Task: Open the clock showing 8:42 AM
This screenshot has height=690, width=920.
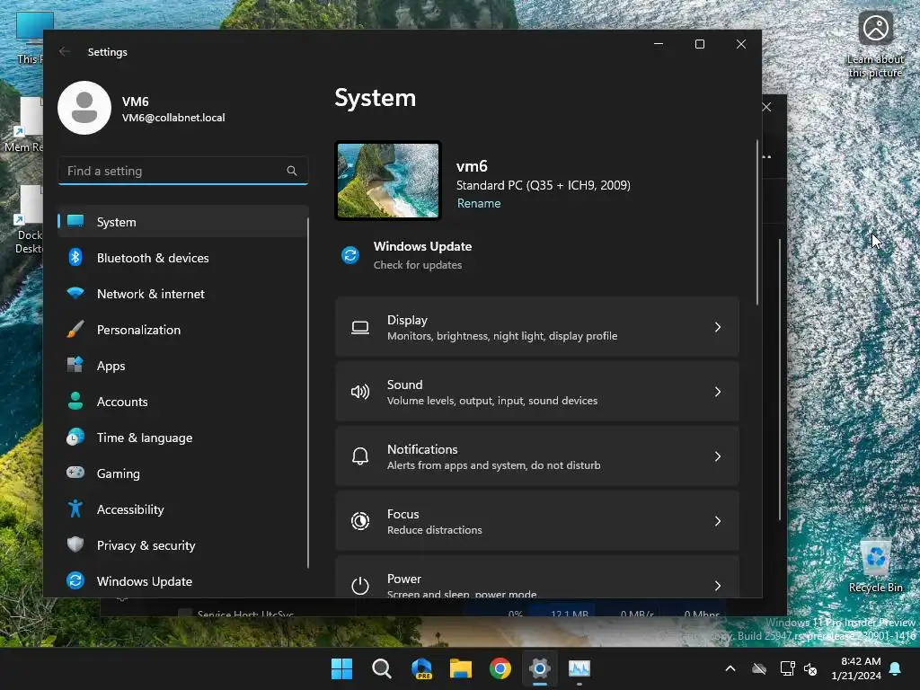Action: [x=856, y=668]
